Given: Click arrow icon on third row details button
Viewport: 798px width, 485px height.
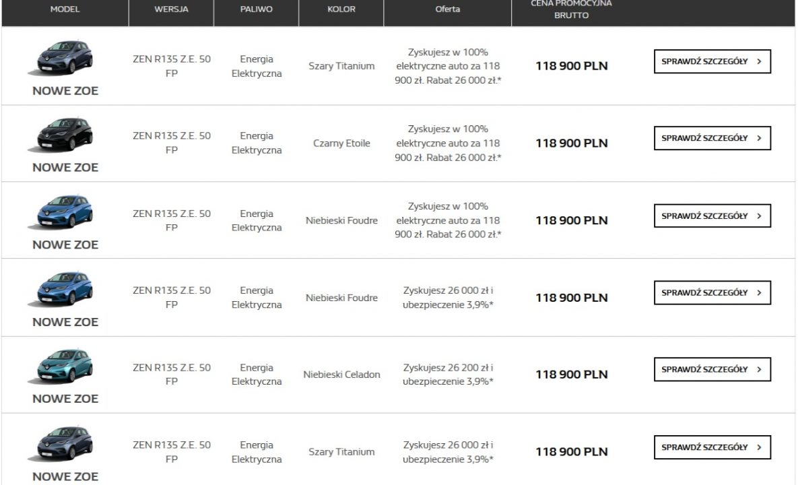Looking at the screenshot, I should pos(759,216).
